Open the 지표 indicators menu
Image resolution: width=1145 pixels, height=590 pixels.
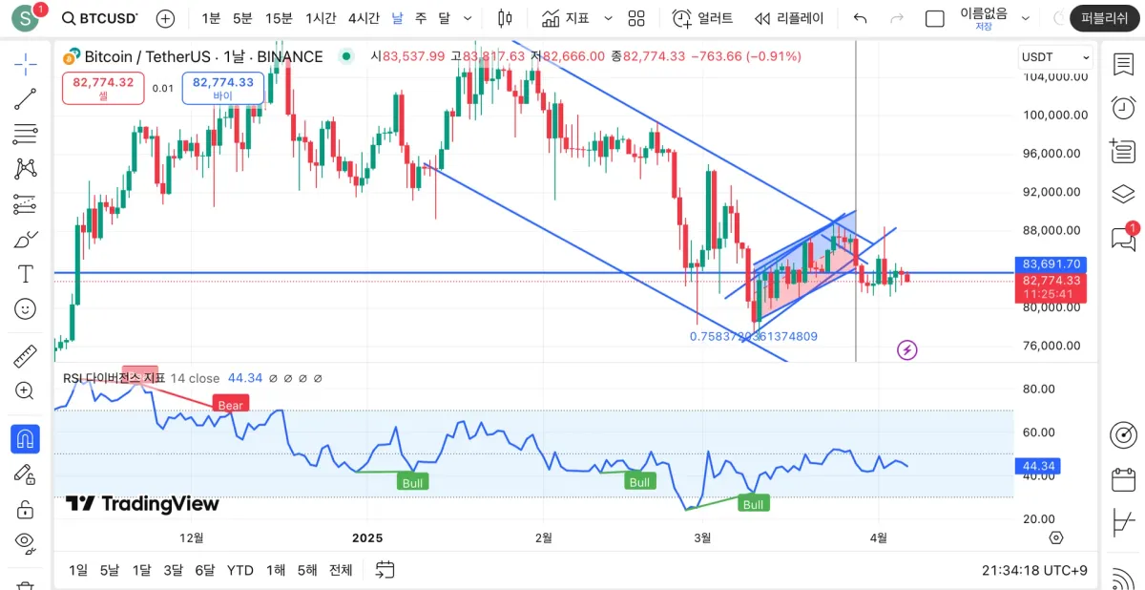(566, 18)
